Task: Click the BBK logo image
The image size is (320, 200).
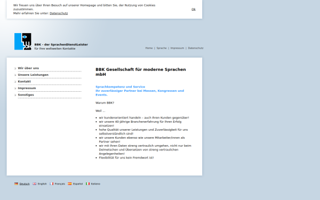Action: click(22, 42)
